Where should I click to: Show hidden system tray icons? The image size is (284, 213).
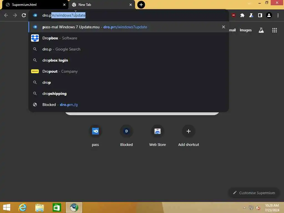pos(245,208)
